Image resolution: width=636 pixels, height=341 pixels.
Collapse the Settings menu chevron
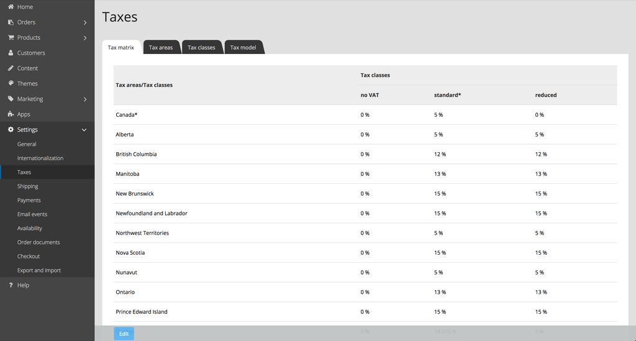click(x=84, y=130)
